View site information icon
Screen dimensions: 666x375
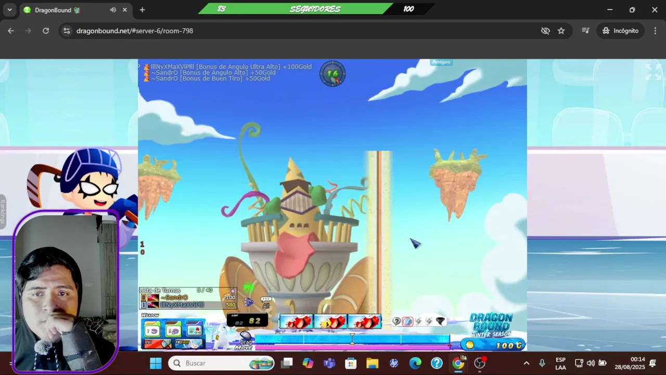click(x=67, y=31)
